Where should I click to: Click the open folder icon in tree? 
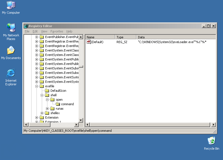pyautogui.click(x=52, y=100)
